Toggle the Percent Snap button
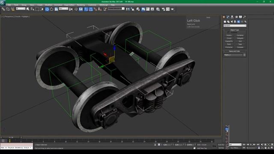Image resolution: width=274 pixels, height=154 pixels. pos(95,9)
